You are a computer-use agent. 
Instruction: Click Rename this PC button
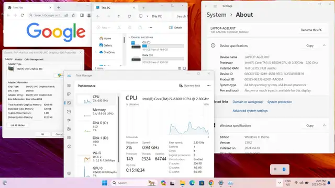(311, 30)
